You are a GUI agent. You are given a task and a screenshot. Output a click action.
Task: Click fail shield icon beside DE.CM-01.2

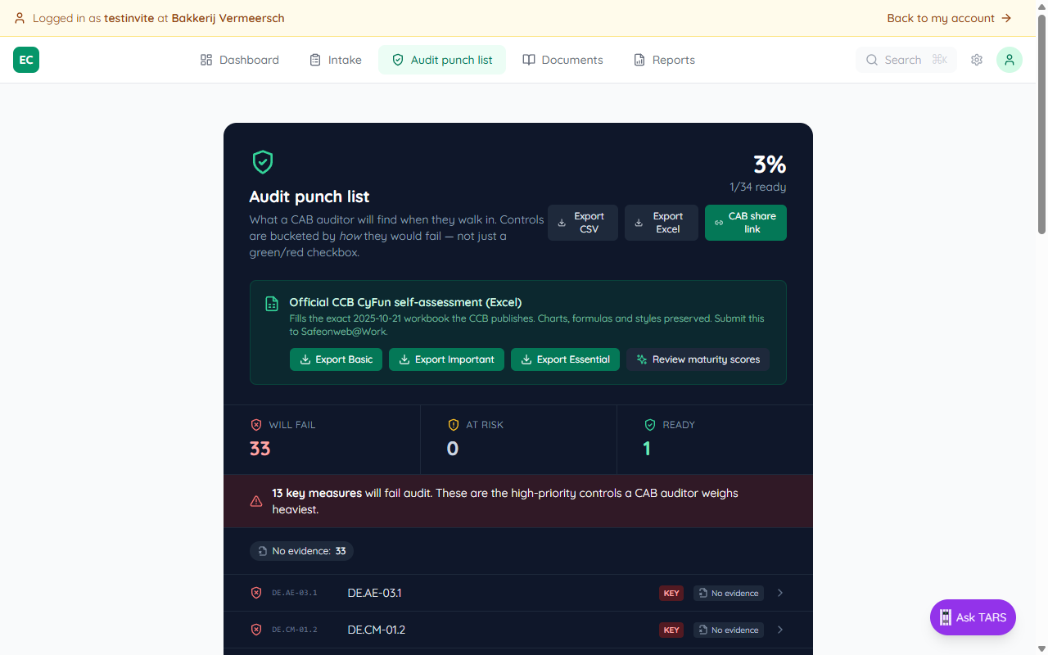pyautogui.click(x=256, y=630)
